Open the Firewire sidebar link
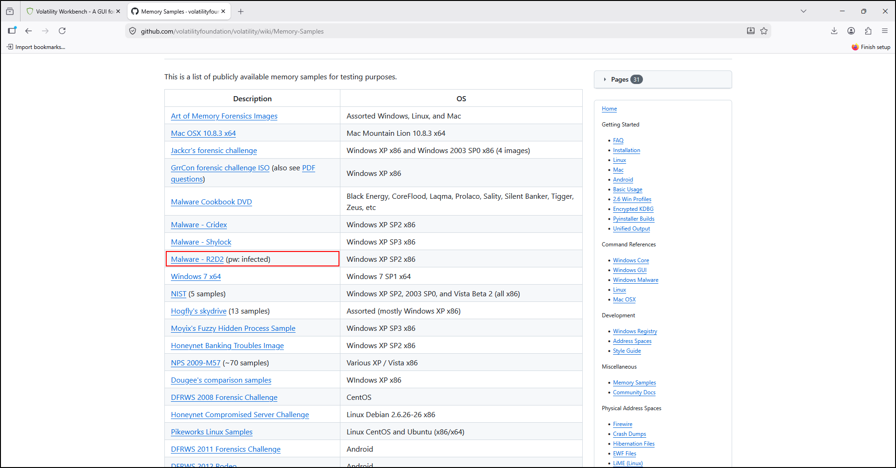The width and height of the screenshot is (896, 468). 622,424
